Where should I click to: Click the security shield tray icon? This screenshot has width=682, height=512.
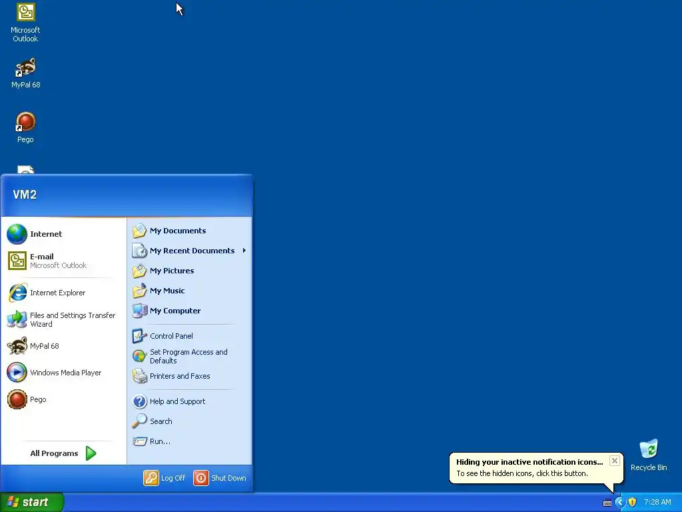(633, 503)
